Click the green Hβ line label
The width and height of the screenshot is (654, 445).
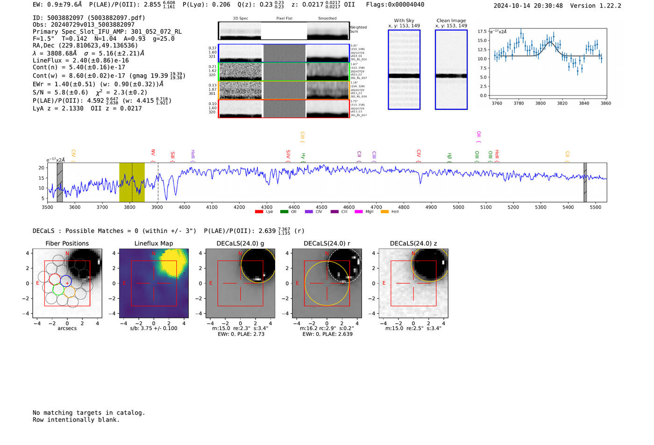[x=449, y=157]
